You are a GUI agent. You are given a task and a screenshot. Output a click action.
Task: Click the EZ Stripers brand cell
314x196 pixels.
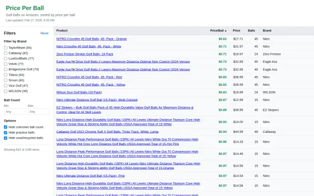[271, 110]
